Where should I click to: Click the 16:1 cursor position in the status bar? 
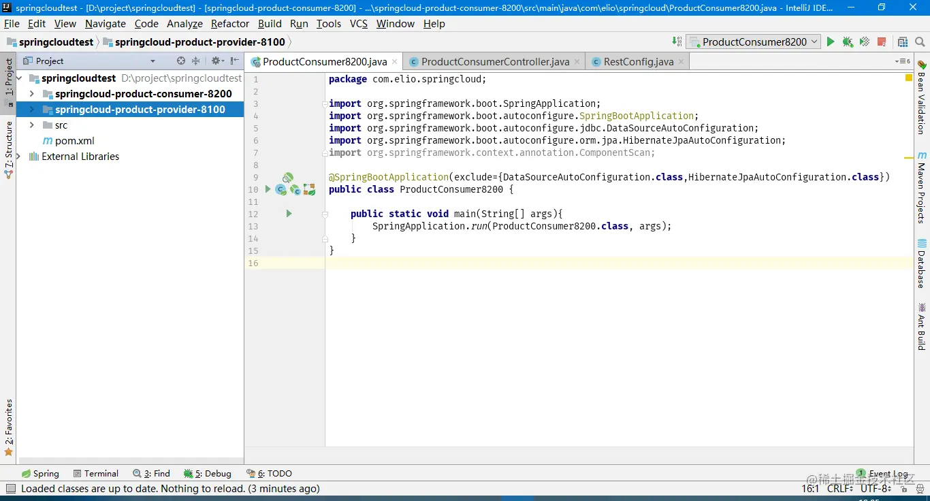tap(810, 489)
